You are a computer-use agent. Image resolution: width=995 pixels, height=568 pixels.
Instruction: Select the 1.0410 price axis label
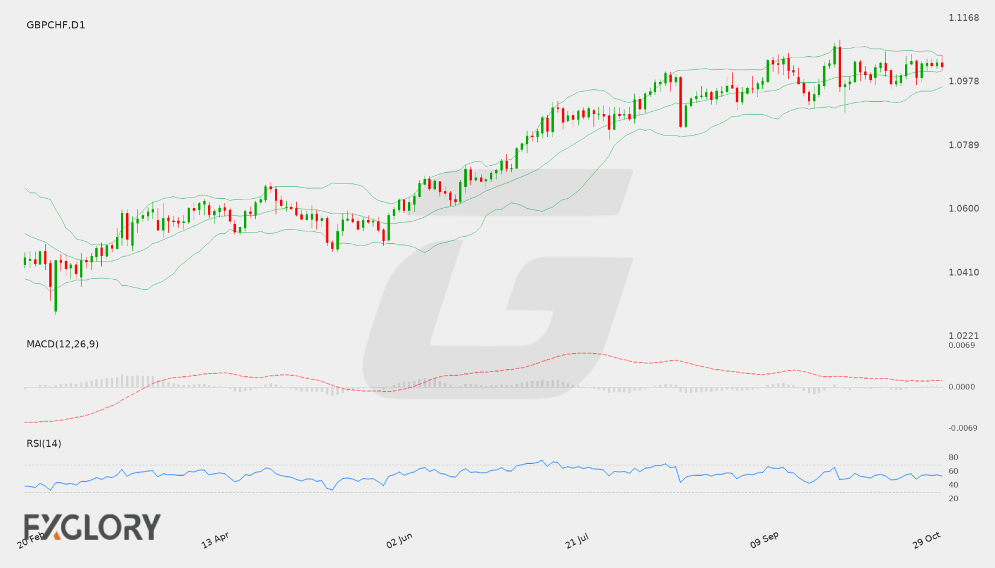[x=964, y=272]
